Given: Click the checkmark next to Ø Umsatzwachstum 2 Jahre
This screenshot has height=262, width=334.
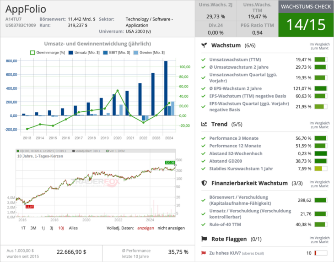Looking at the screenshot, I should [204, 67].
